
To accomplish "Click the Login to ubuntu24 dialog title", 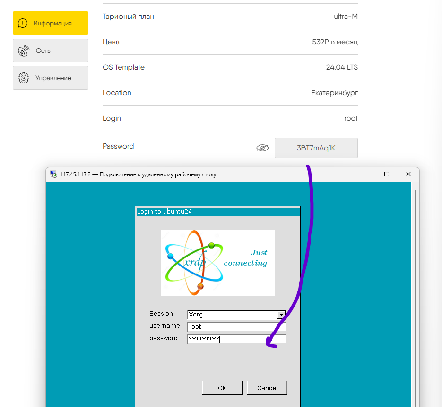I will point(165,211).
